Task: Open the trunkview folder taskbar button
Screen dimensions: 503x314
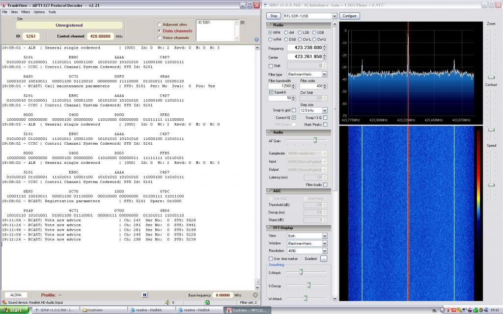Action: (103, 310)
